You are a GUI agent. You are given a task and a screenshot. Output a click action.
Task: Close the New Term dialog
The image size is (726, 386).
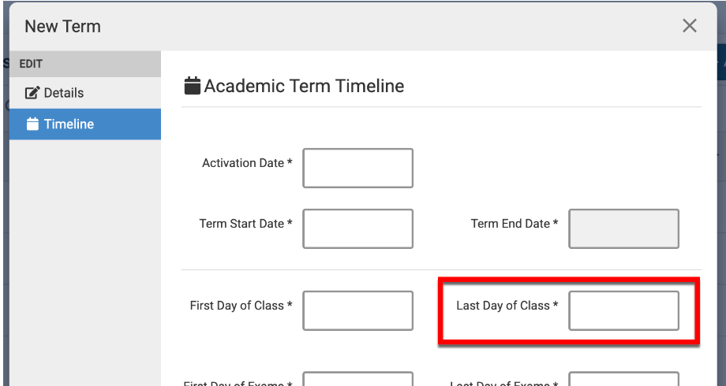(690, 26)
